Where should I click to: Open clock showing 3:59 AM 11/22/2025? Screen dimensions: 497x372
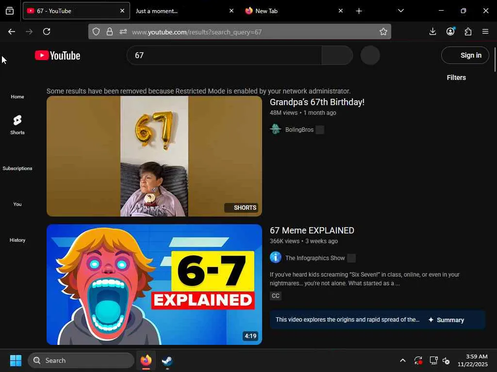pyautogui.click(x=472, y=360)
